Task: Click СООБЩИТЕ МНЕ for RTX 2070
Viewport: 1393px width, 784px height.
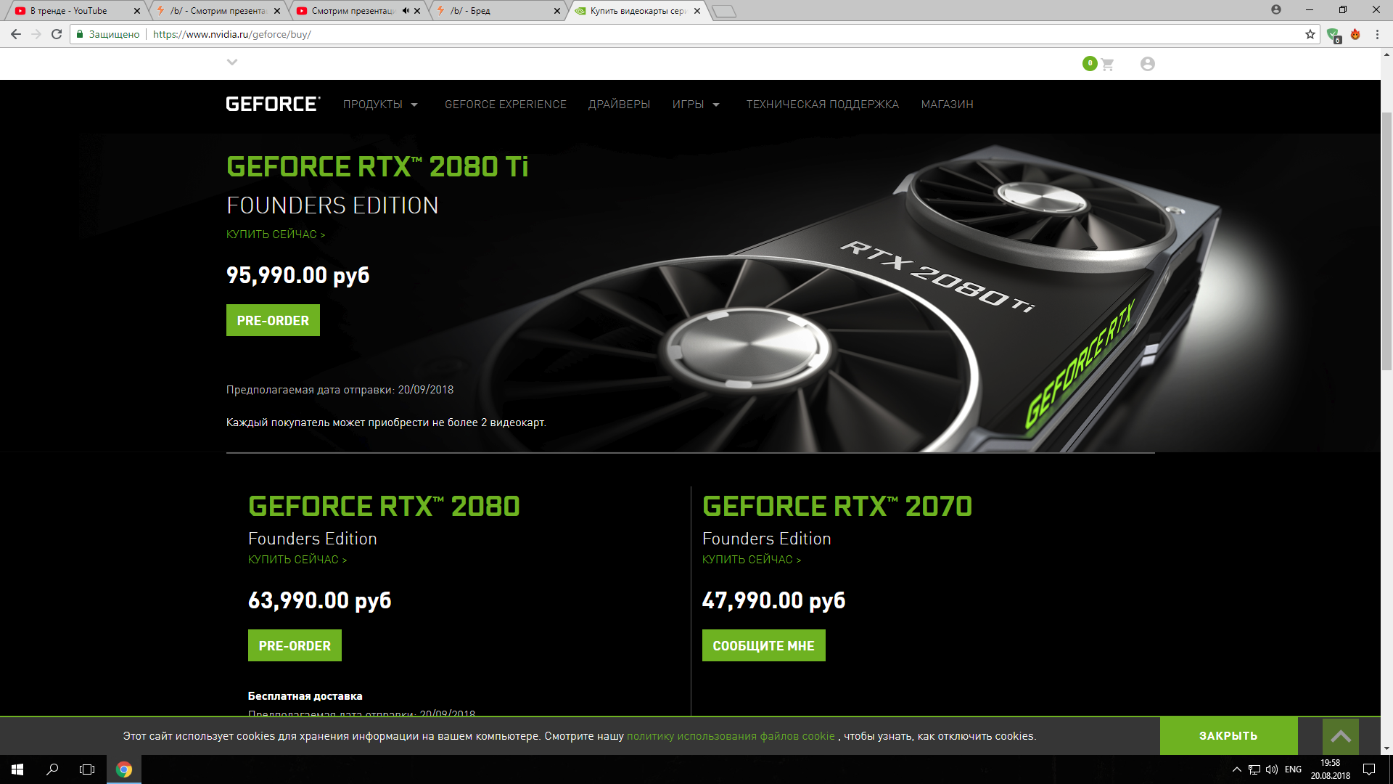Action: click(x=763, y=645)
